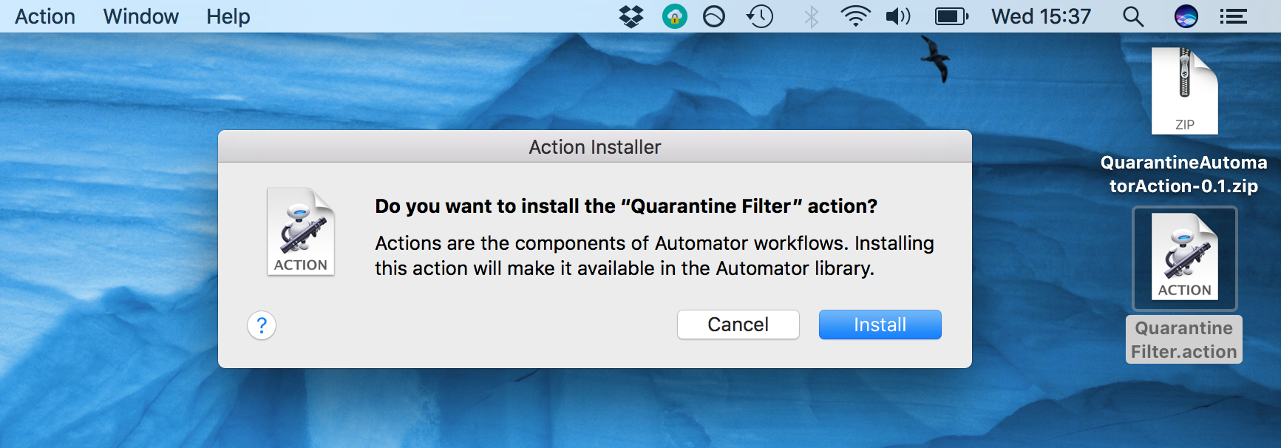Open Notification Center list icon
Image resolution: width=1281 pixels, height=448 pixels.
pyautogui.click(x=1233, y=16)
